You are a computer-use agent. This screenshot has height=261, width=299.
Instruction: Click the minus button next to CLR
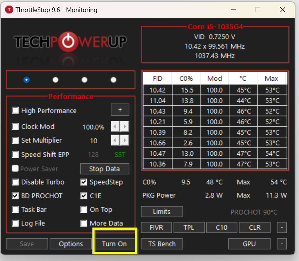pyautogui.click(x=282, y=228)
